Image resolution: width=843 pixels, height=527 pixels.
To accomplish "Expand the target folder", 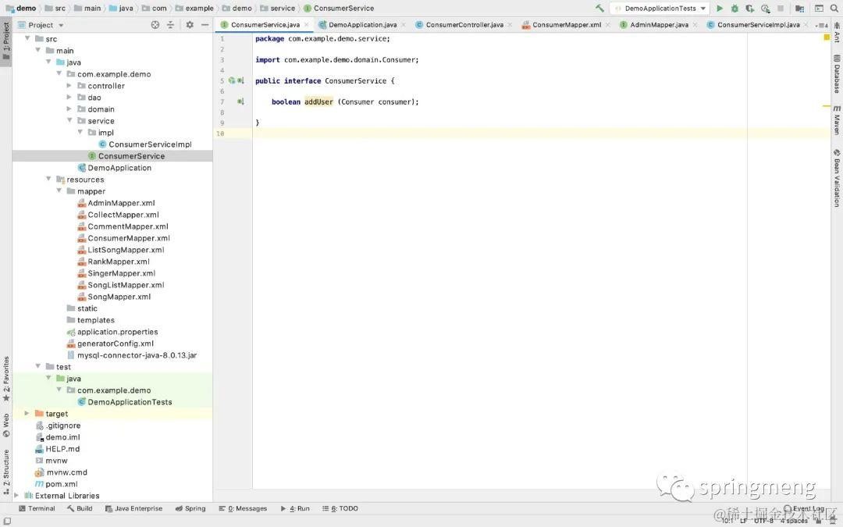I will click(x=27, y=414).
